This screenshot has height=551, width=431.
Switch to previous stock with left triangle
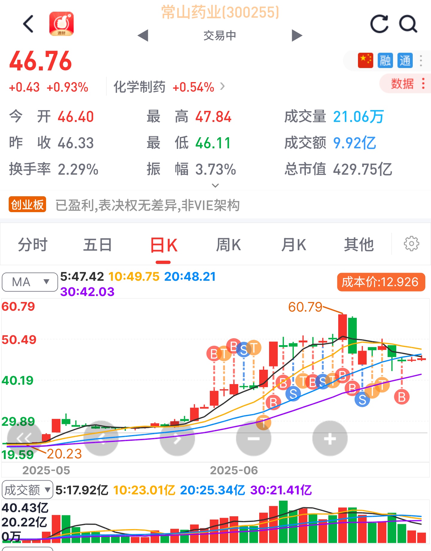143,36
